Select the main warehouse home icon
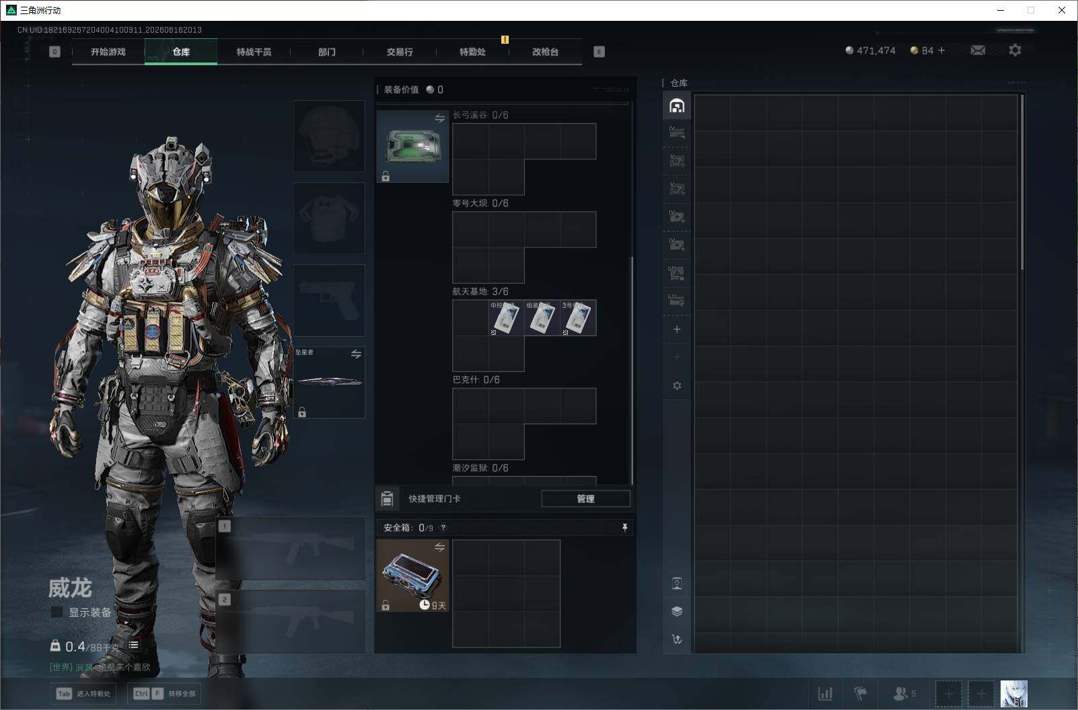1078x710 pixels. (677, 106)
